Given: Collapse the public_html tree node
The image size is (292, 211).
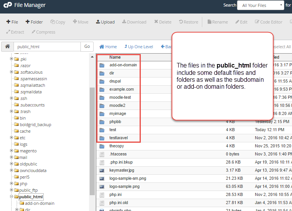Looking at the screenshot, I should click(12, 197).
